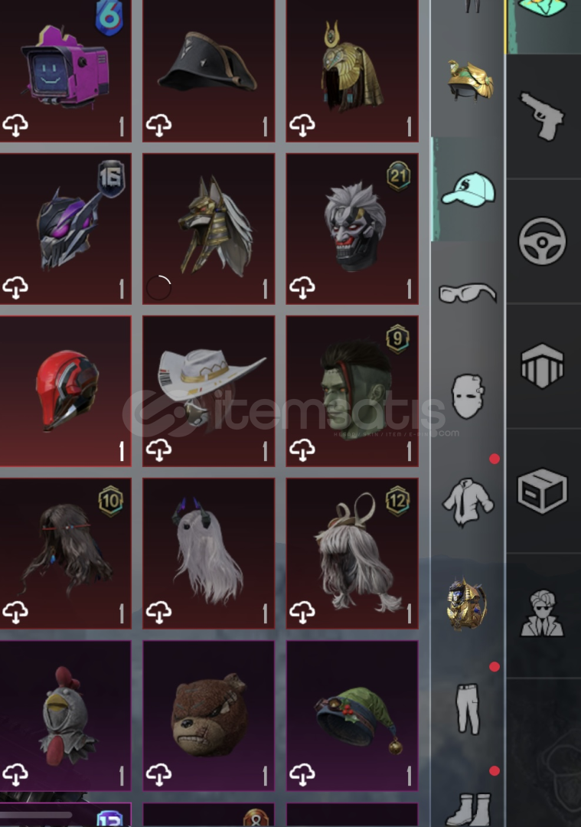Screen dimensions: 581x827
Task: Select the sunglasses eyewear category
Action: pyautogui.click(x=468, y=293)
